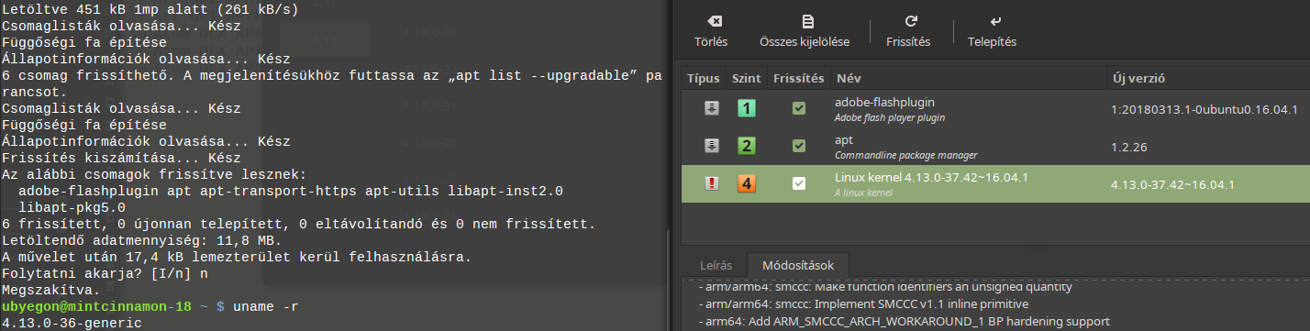Uncheck the adobe-flashplugin update checkbox
This screenshot has width=1310, height=331.
point(798,109)
